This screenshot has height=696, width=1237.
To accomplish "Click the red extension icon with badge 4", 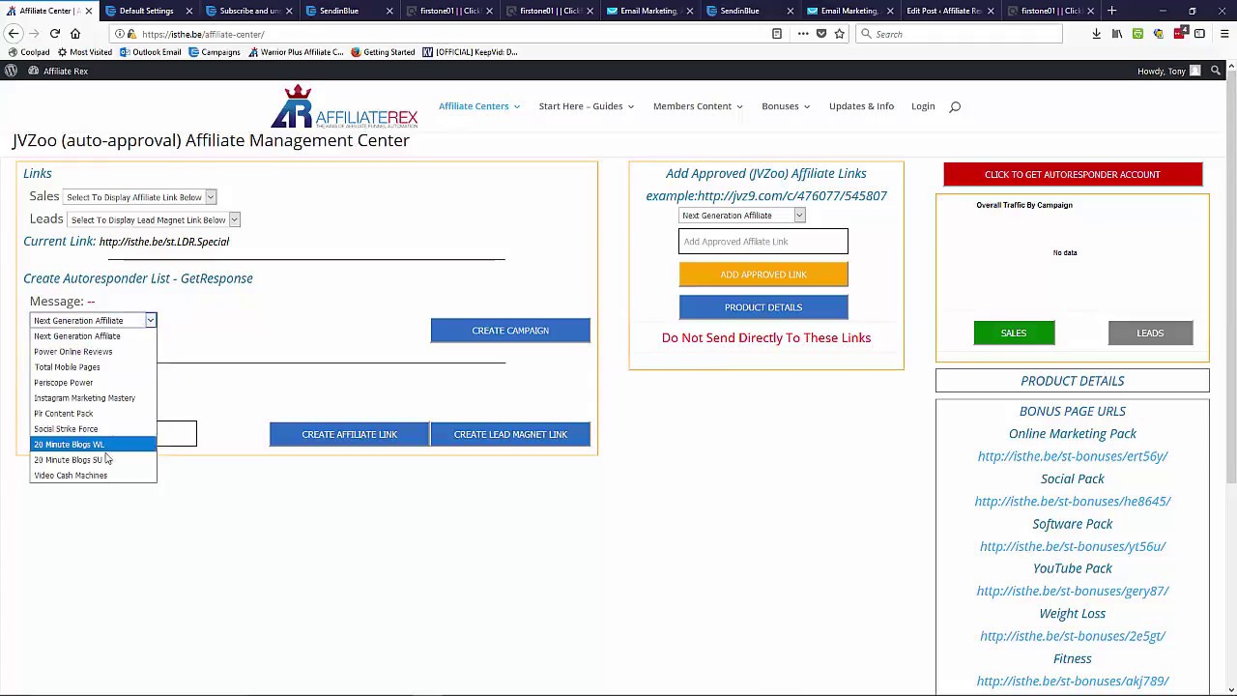I will tap(1180, 34).
